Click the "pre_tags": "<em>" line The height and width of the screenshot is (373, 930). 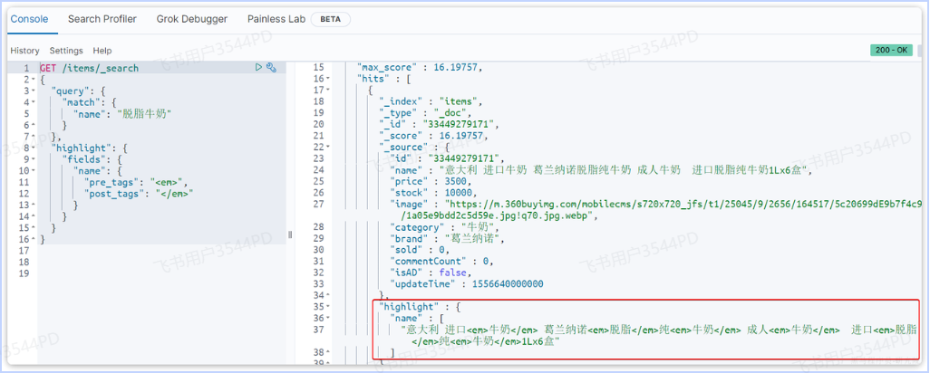coord(136,182)
